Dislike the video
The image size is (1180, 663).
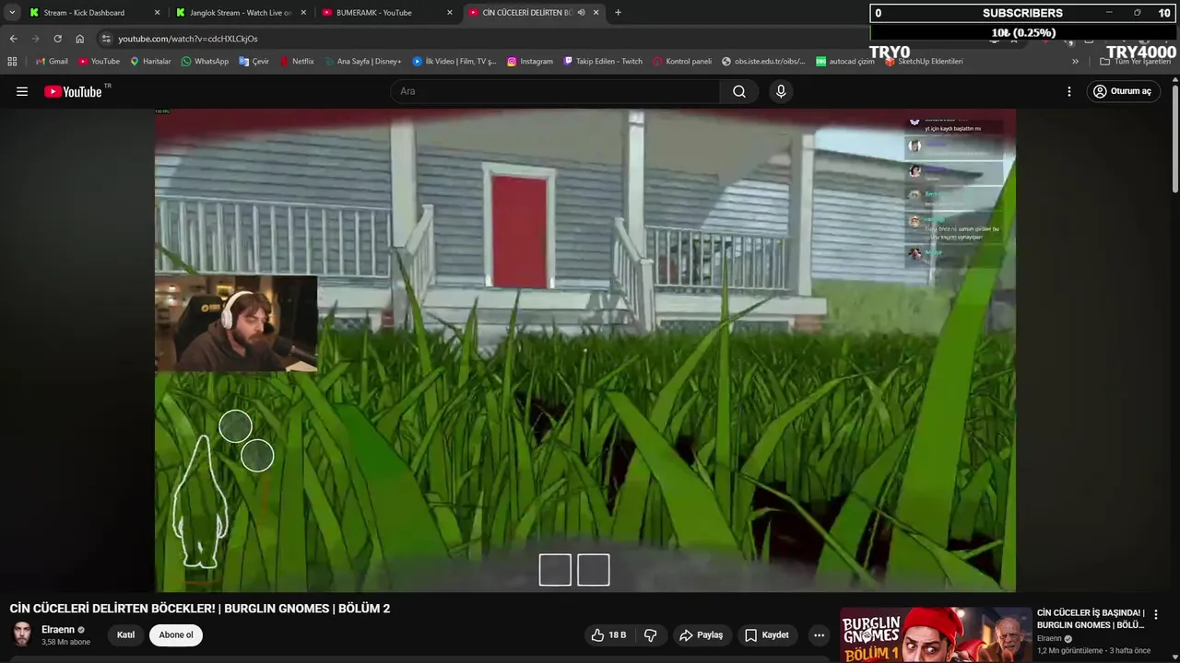point(651,634)
